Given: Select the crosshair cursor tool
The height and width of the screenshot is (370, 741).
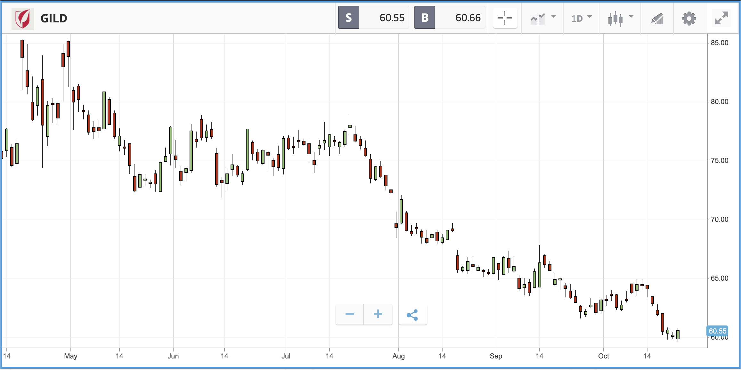Looking at the screenshot, I should pyautogui.click(x=505, y=18).
